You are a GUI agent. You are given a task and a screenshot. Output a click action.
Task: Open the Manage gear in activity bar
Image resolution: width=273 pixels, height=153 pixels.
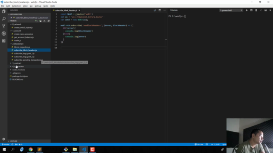pos(4,139)
